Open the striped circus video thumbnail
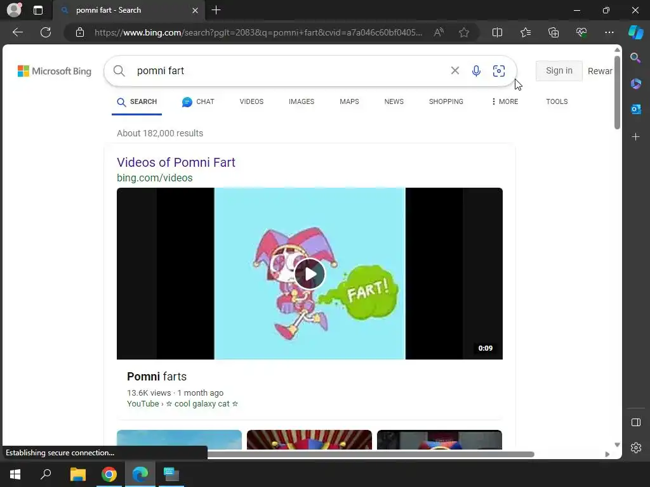The width and height of the screenshot is (650, 487). pyautogui.click(x=309, y=440)
